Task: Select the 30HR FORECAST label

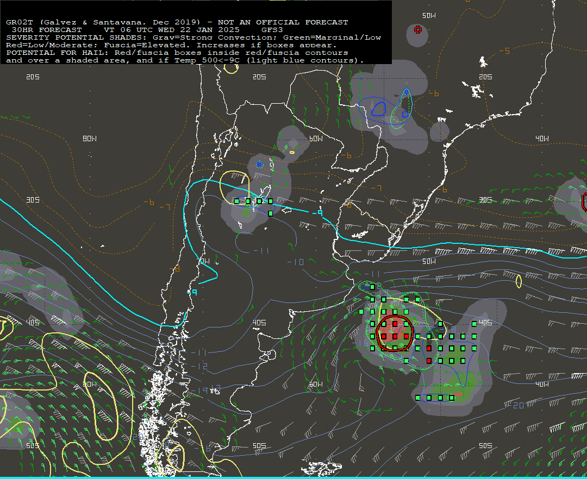Action: tap(46, 29)
